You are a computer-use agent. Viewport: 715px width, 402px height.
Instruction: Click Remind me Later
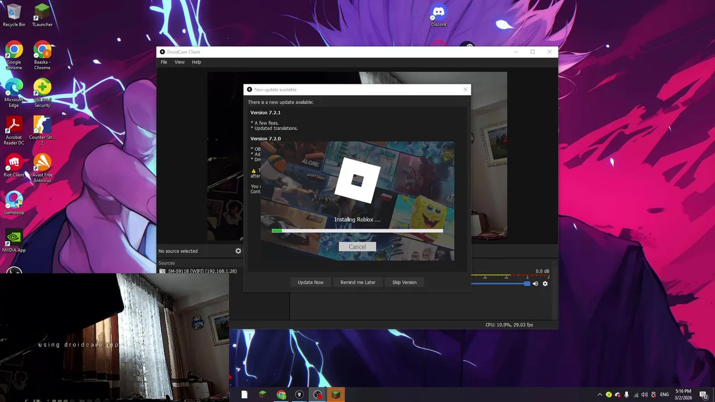[358, 283]
